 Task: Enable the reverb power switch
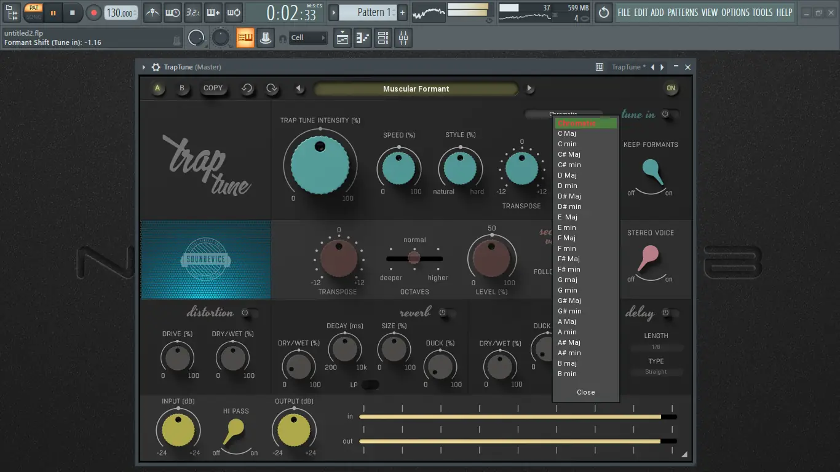pos(447,313)
